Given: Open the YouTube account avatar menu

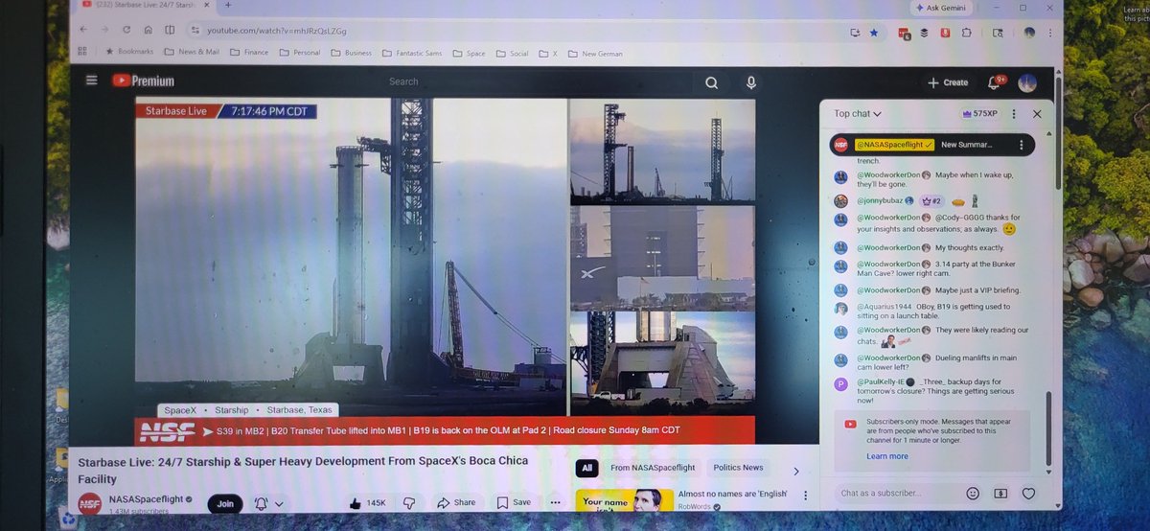Looking at the screenshot, I should pyautogui.click(x=1027, y=83).
